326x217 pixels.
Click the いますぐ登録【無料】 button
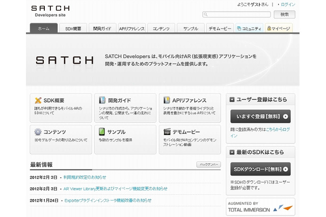(260, 116)
